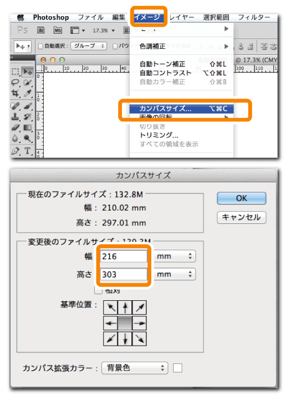The height and width of the screenshot is (400, 291).
Task: Select the Quick Selection tool
Action: pos(27,83)
